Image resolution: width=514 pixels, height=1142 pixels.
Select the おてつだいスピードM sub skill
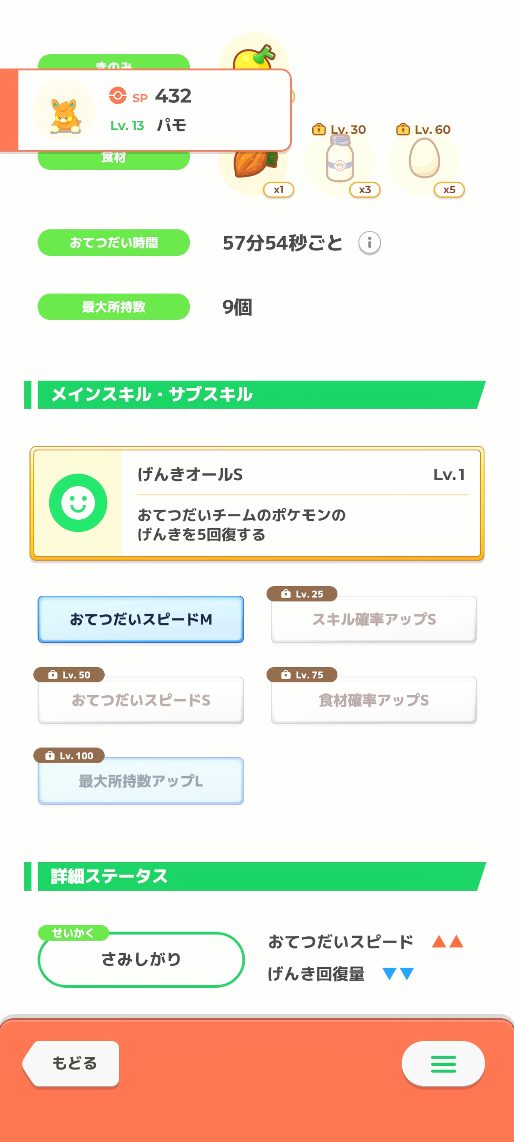[141, 619]
